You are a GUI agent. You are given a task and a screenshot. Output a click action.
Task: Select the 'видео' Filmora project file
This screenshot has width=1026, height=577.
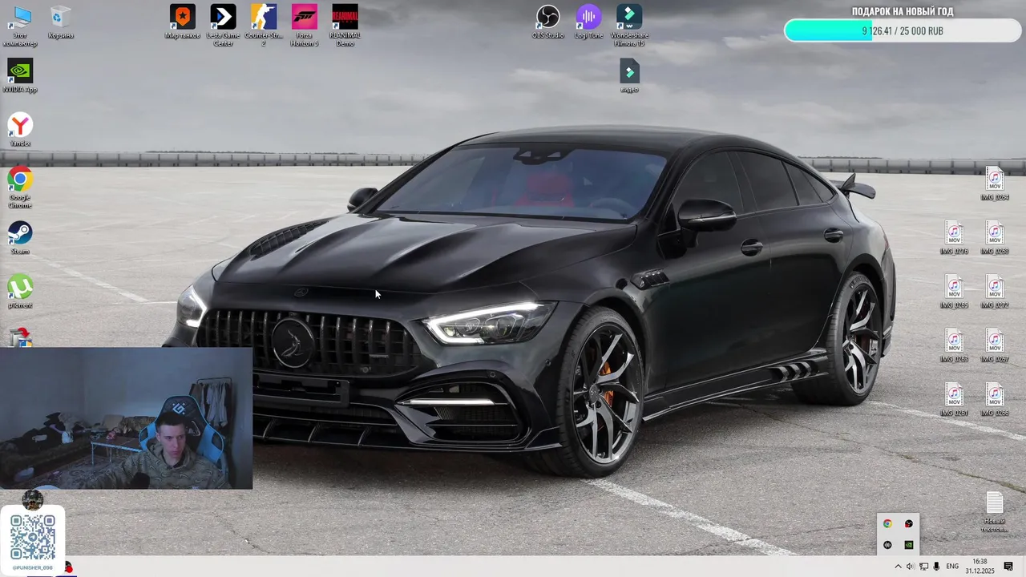[629, 76]
